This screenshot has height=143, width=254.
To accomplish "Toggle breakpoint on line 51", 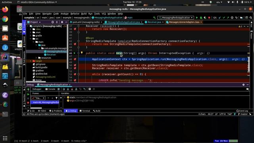I will coord(75,68).
